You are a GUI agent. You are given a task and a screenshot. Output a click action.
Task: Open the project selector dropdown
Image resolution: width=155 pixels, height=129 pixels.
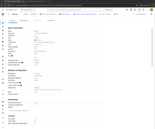click(28, 10)
